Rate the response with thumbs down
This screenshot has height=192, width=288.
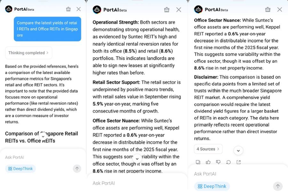click(219, 162)
